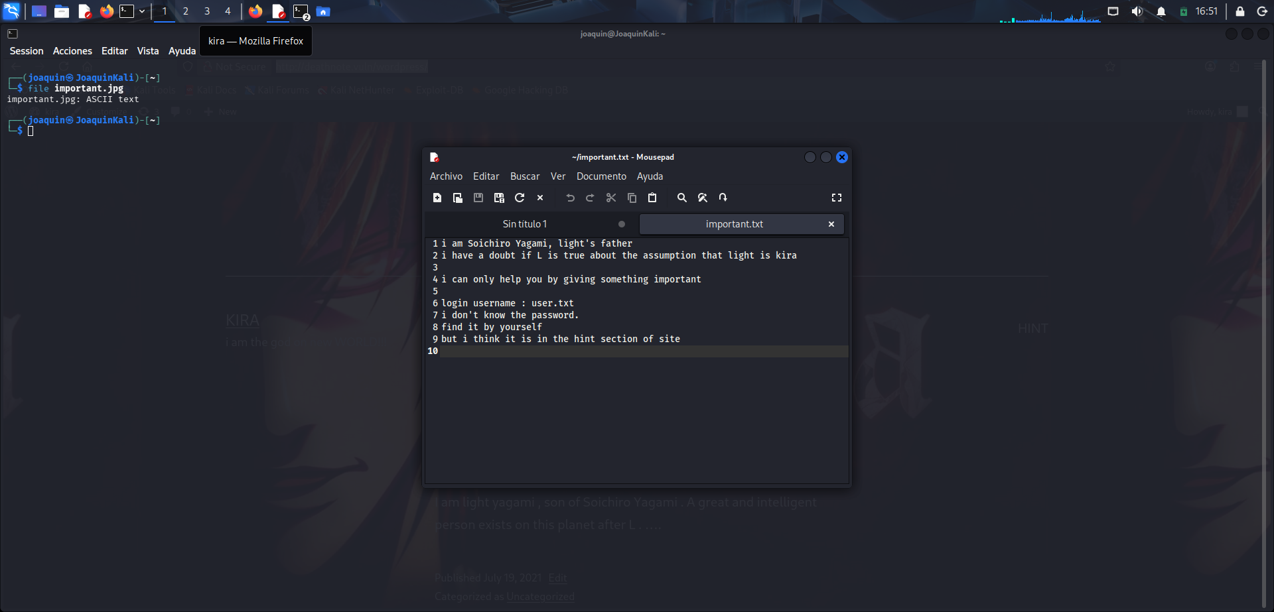Viewport: 1274px width, 612px height.
Task: Open the Find magnifier tool
Action: tap(681, 198)
